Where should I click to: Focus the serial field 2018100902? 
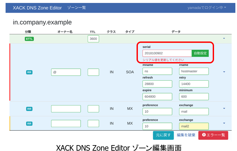point(167,53)
